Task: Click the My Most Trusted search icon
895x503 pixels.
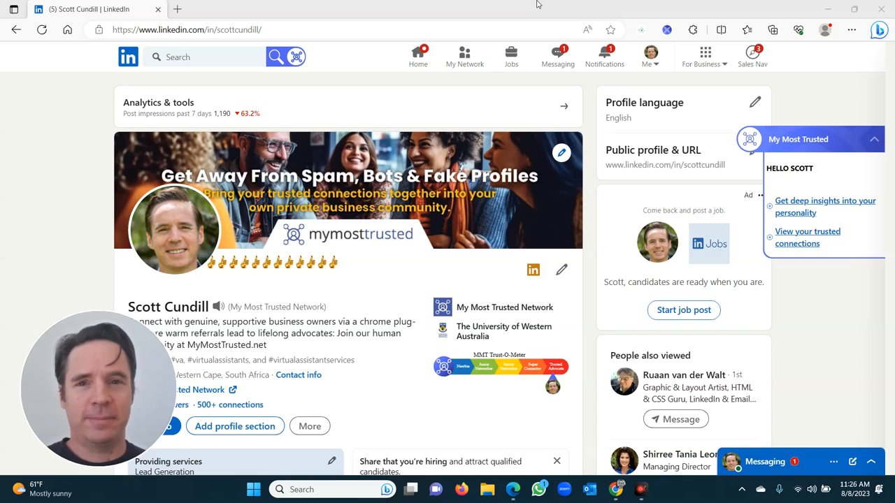Action: click(x=296, y=57)
